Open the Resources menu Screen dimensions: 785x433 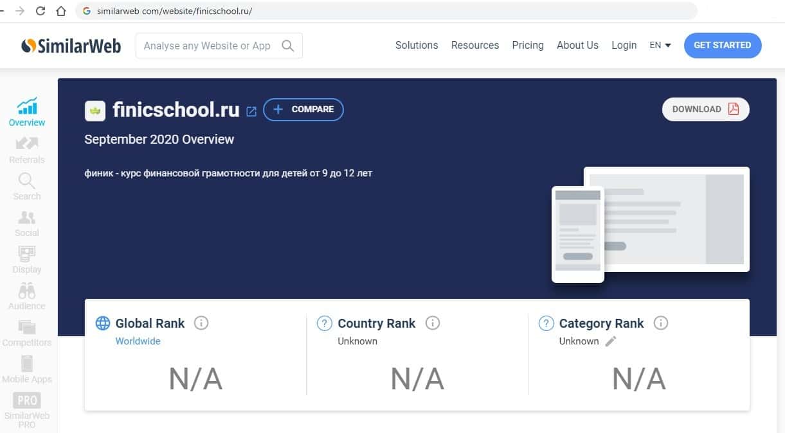click(x=475, y=46)
